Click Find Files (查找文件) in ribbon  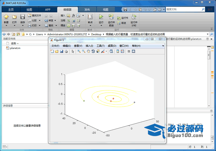34,15
